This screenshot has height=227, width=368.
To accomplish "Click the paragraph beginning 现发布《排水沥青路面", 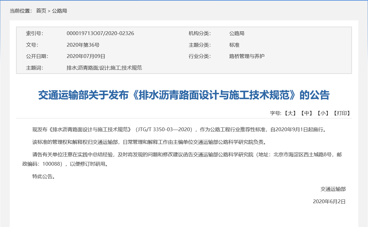I will click(180, 129).
